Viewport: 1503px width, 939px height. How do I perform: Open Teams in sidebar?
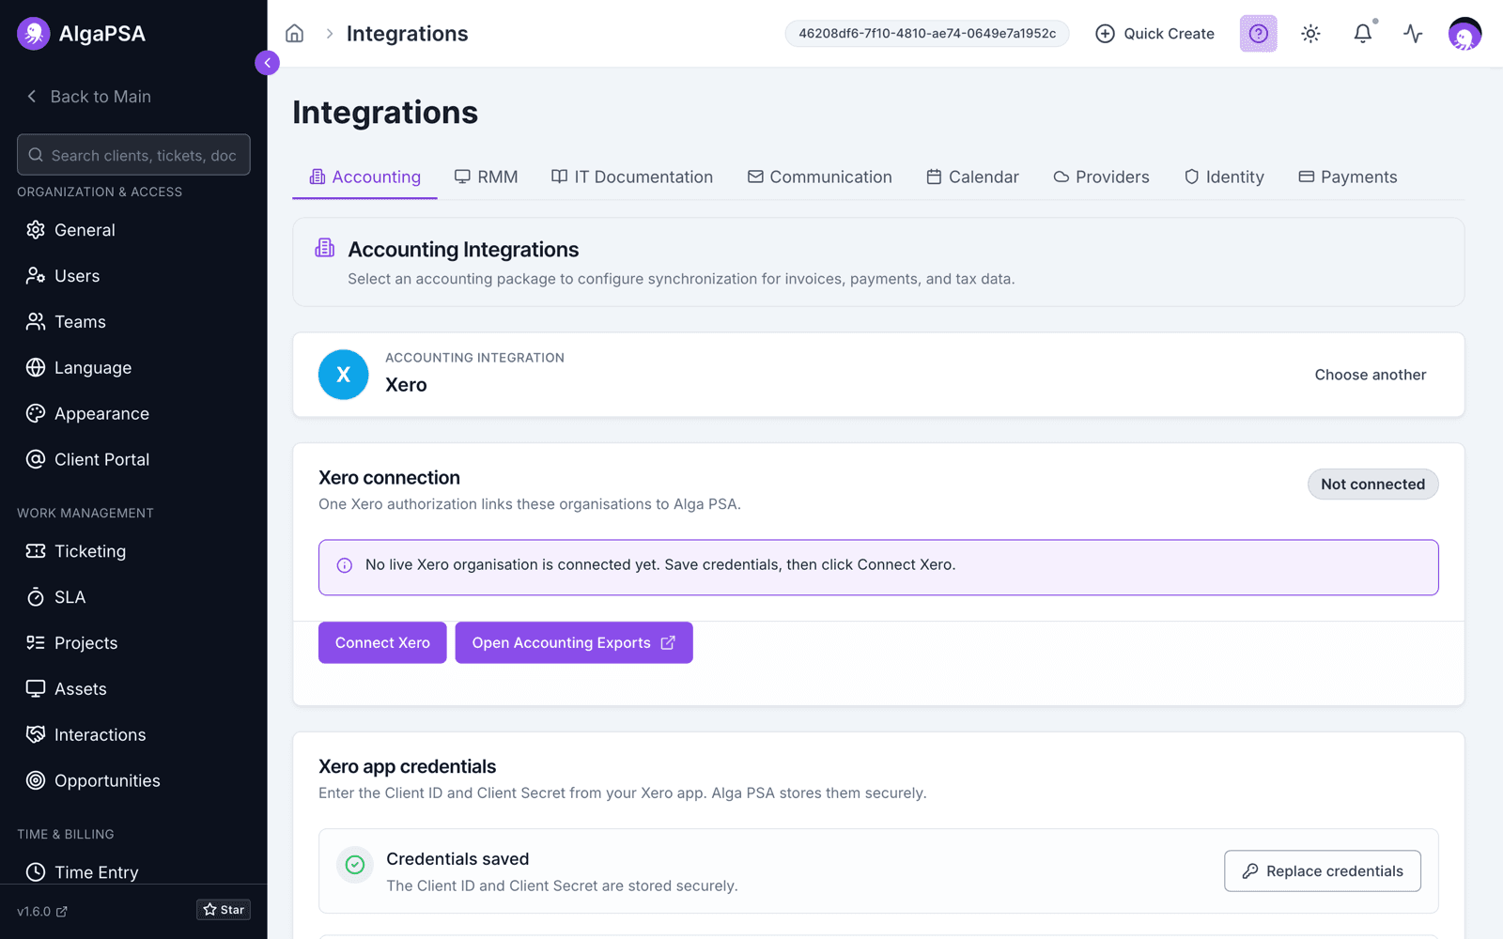coord(133,322)
